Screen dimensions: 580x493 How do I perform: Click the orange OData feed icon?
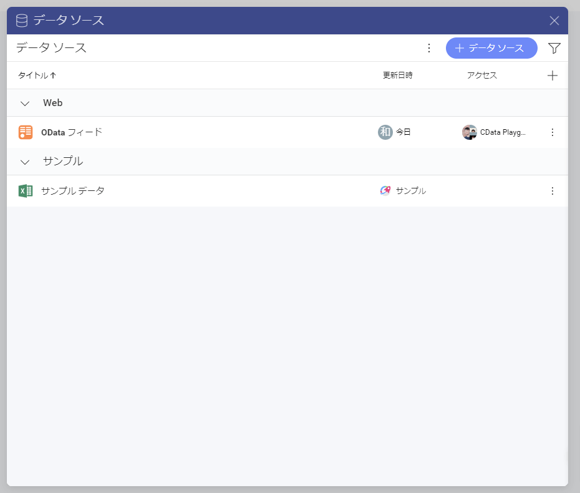point(26,132)
